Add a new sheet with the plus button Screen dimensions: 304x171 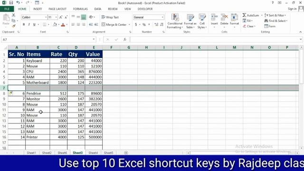(x=126, y=153)
